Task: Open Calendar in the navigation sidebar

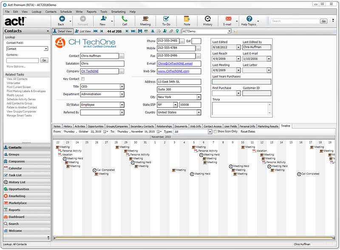Action: pyautogui.click(x=27, y=168)
